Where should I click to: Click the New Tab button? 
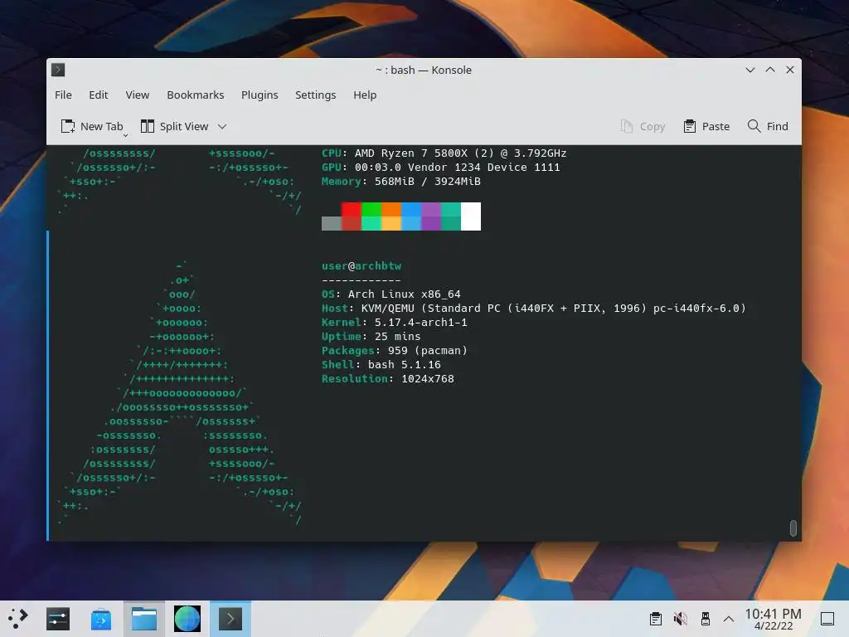tap(92, 126)
